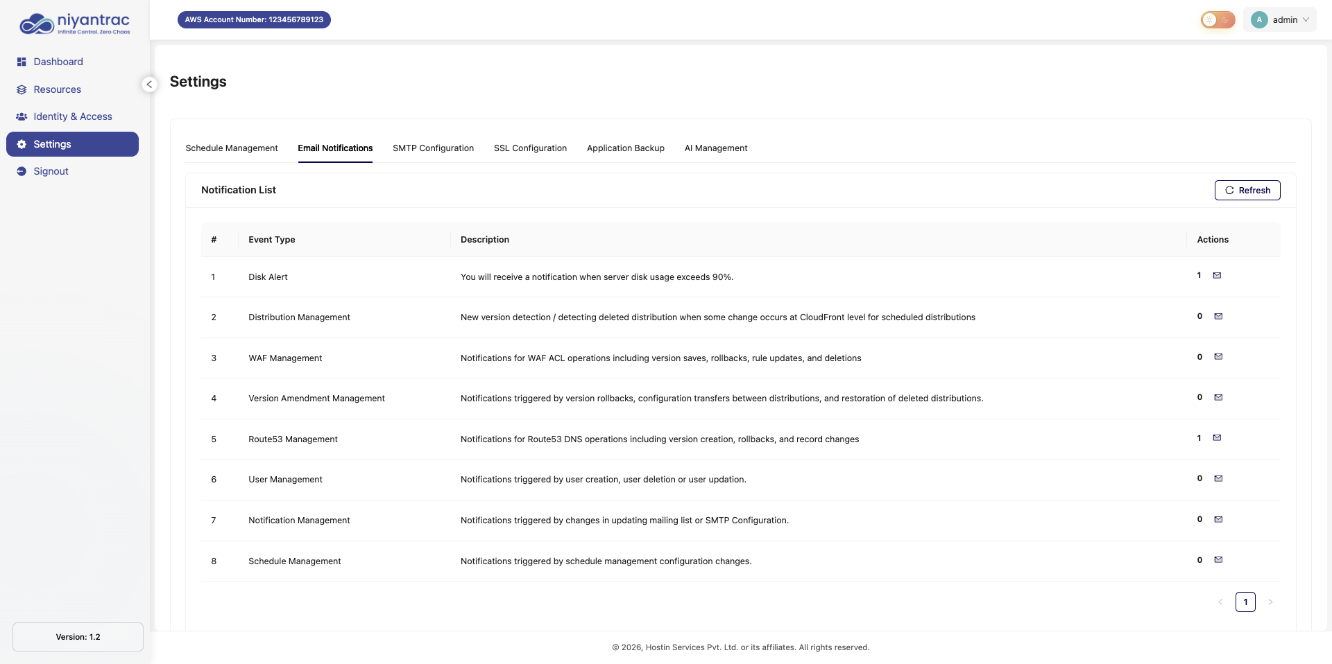Click the Settings gear icon
Viewport: 1332px width, 664px height.
(x=22, y=144)
